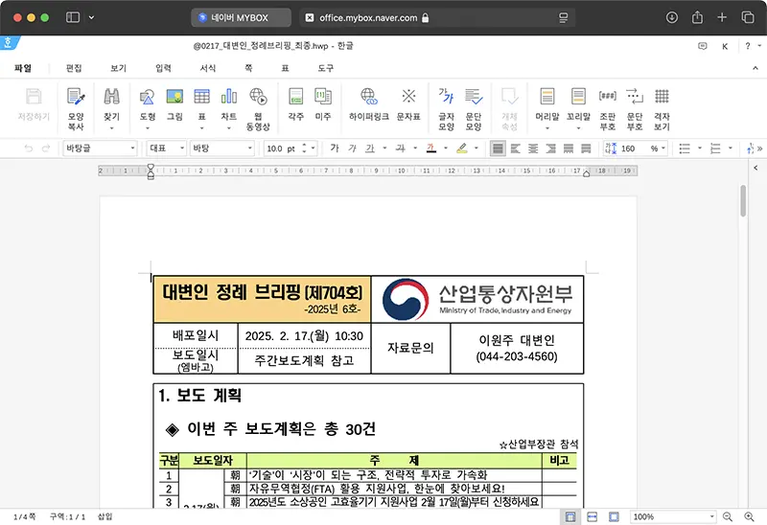Insert a picture with 그림
This screenshot has width=767, height=525.
click(174, 104)
